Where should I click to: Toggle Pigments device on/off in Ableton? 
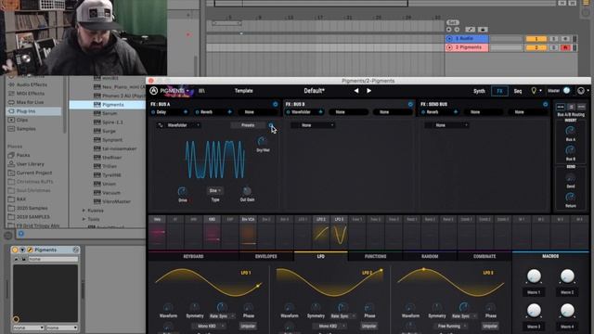[x=15, y=250]
